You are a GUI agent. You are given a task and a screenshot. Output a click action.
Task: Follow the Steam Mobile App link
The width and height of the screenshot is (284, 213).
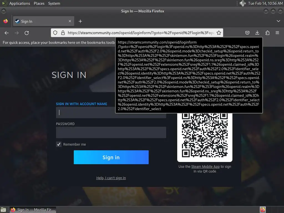coord(206,167)
